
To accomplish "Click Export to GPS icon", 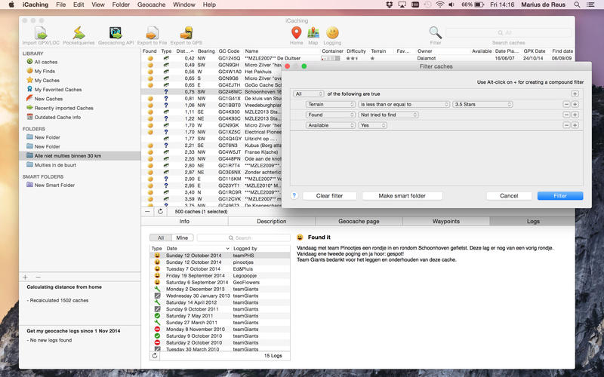I will [186, 33].
